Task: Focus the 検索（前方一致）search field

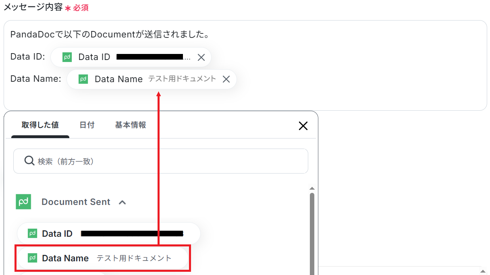Action: pos(161,161)
